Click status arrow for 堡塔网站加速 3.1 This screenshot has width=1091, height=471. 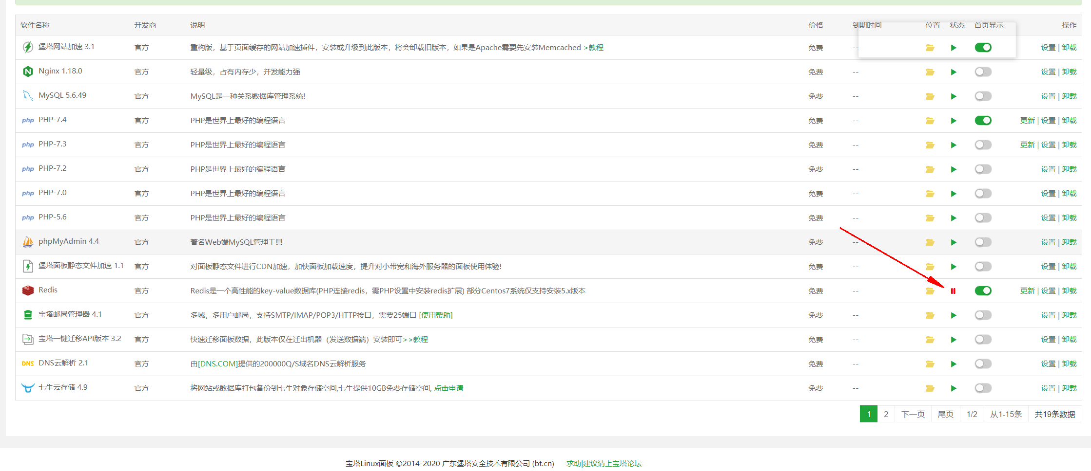[954, 48]
